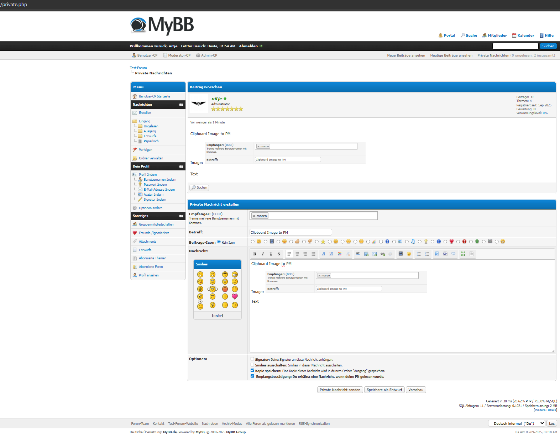Uncheck the Kopie speichern option

[252, 370]
